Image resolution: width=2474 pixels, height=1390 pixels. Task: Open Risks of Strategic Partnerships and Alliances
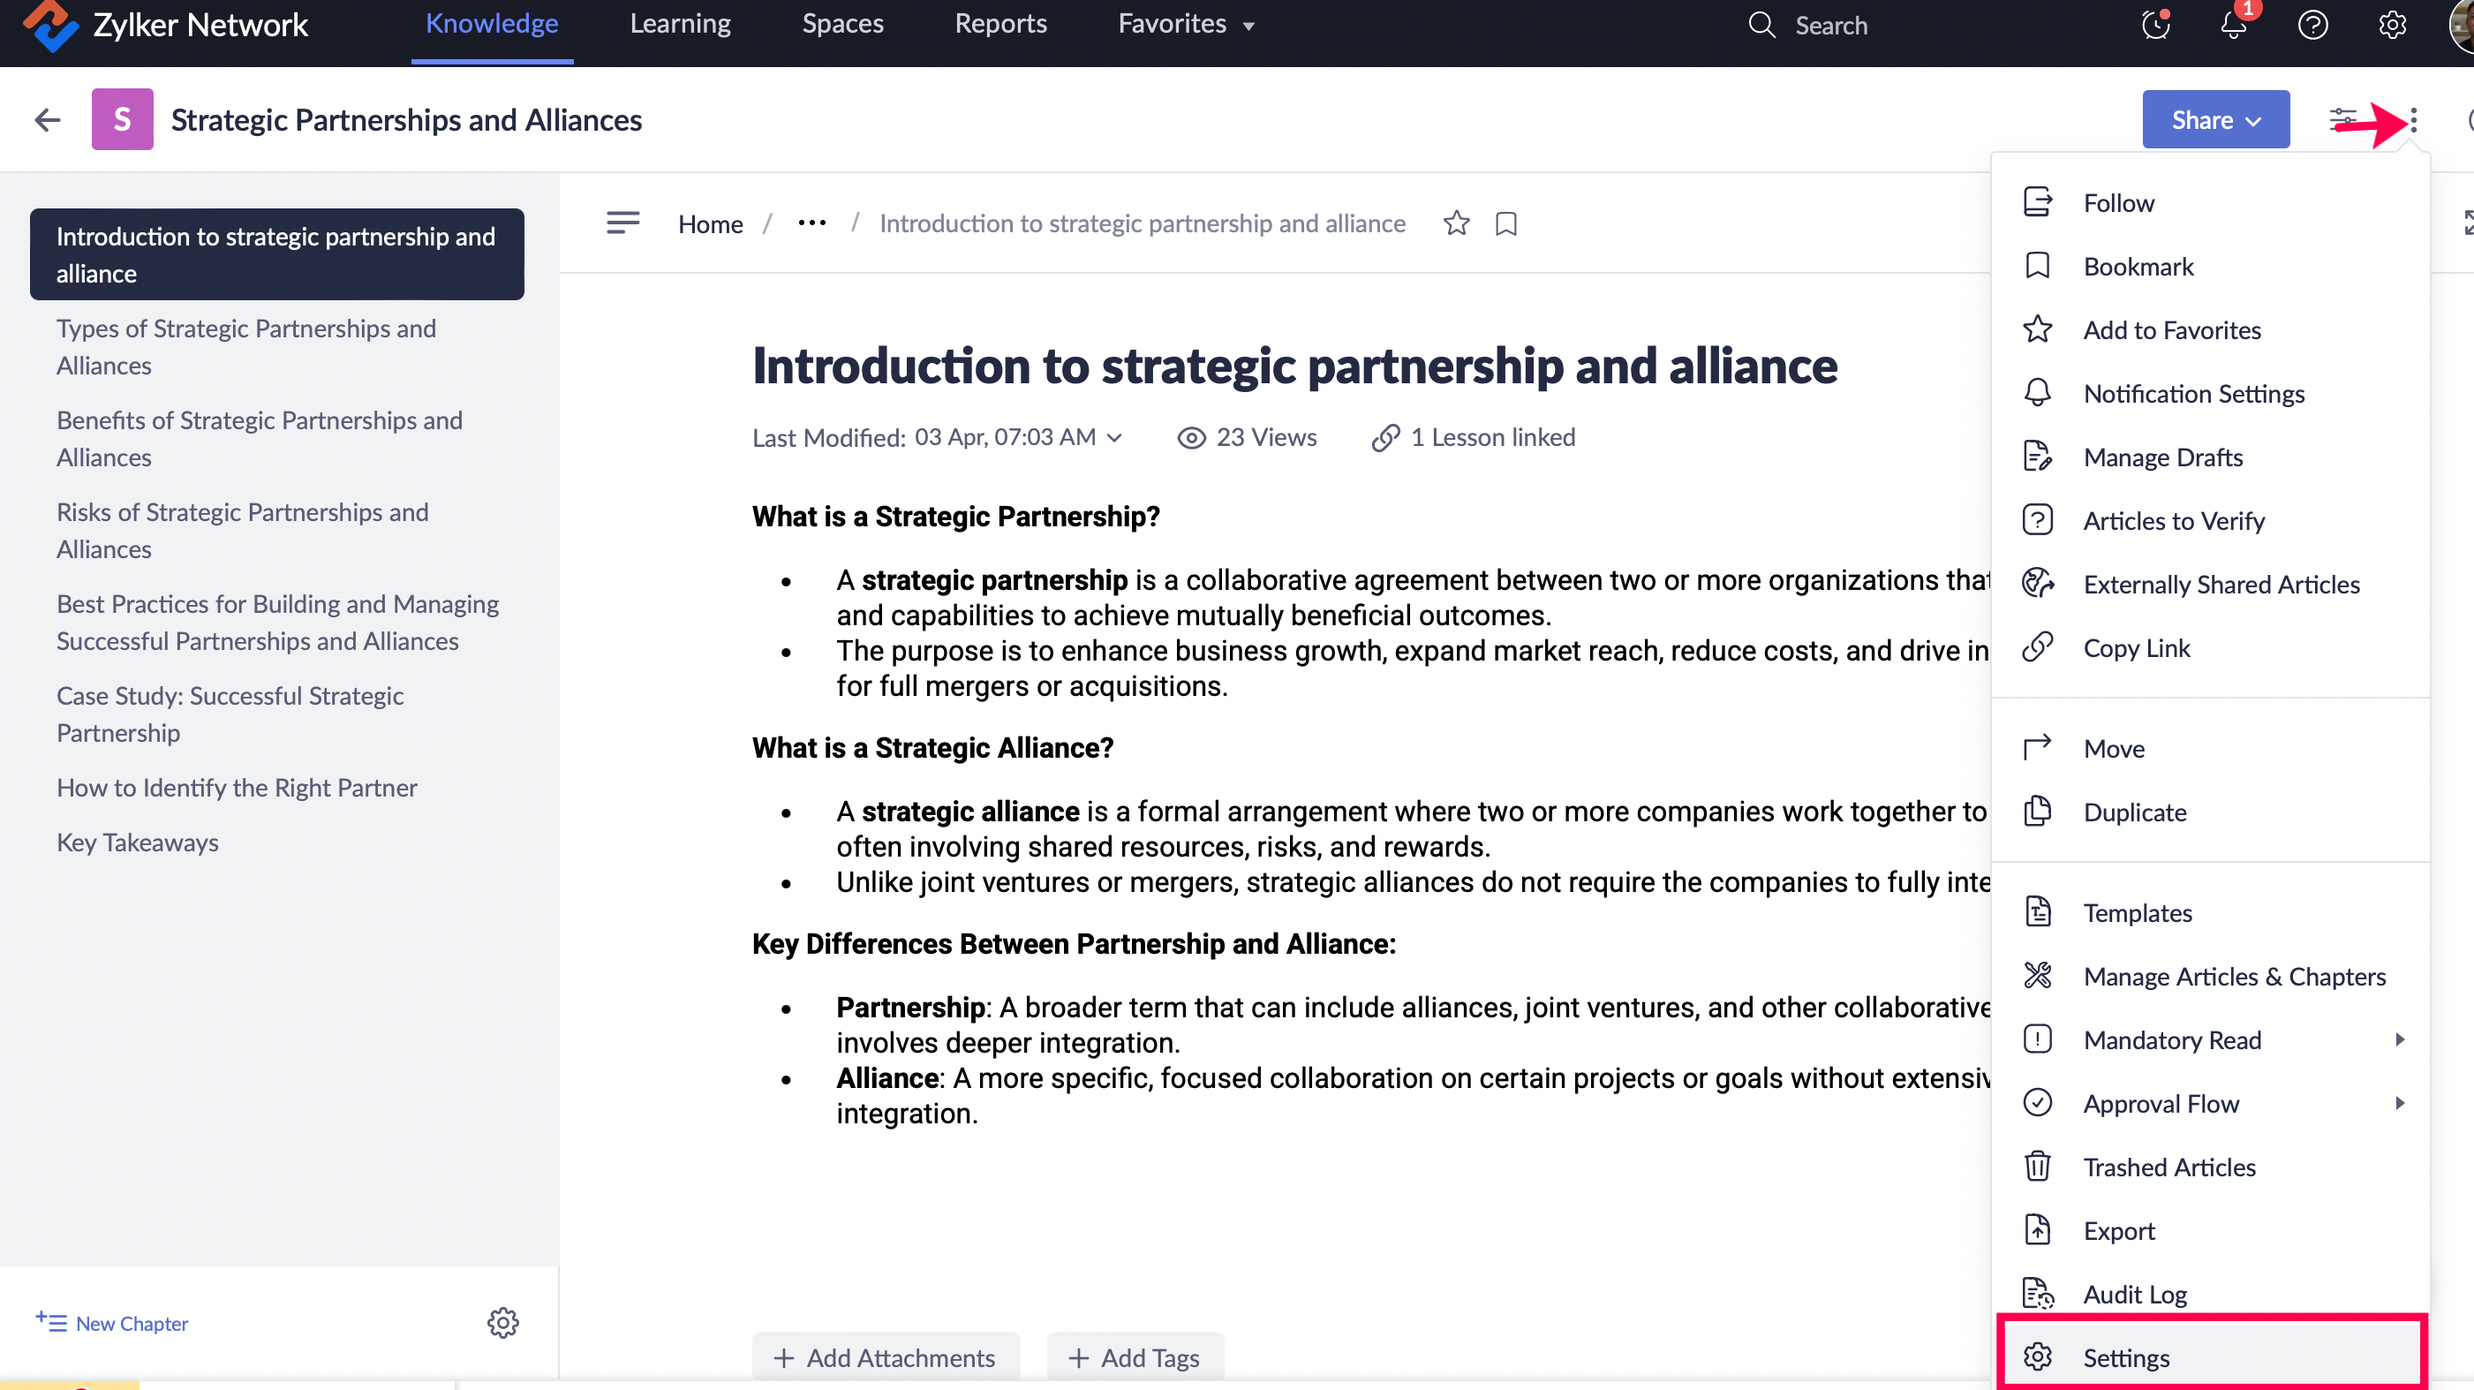pyautogui.click(x=242, y=532)
